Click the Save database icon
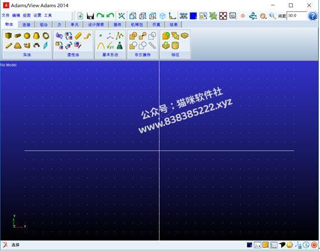Screen dimensions: 320x251 [x=90, y=16]
